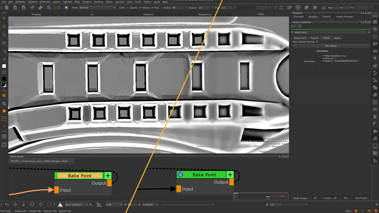Click the small arrow button beside Node Properties number
This screenshot has height=213, width=379.
tap(299, 26)
